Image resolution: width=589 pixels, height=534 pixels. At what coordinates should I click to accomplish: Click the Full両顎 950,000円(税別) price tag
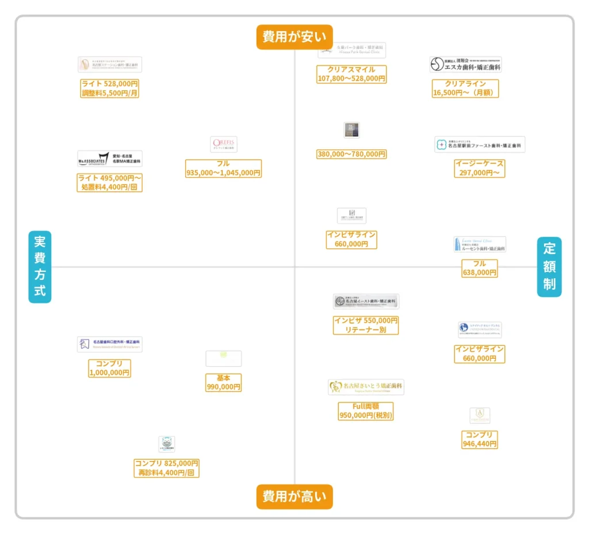[366, 411]
